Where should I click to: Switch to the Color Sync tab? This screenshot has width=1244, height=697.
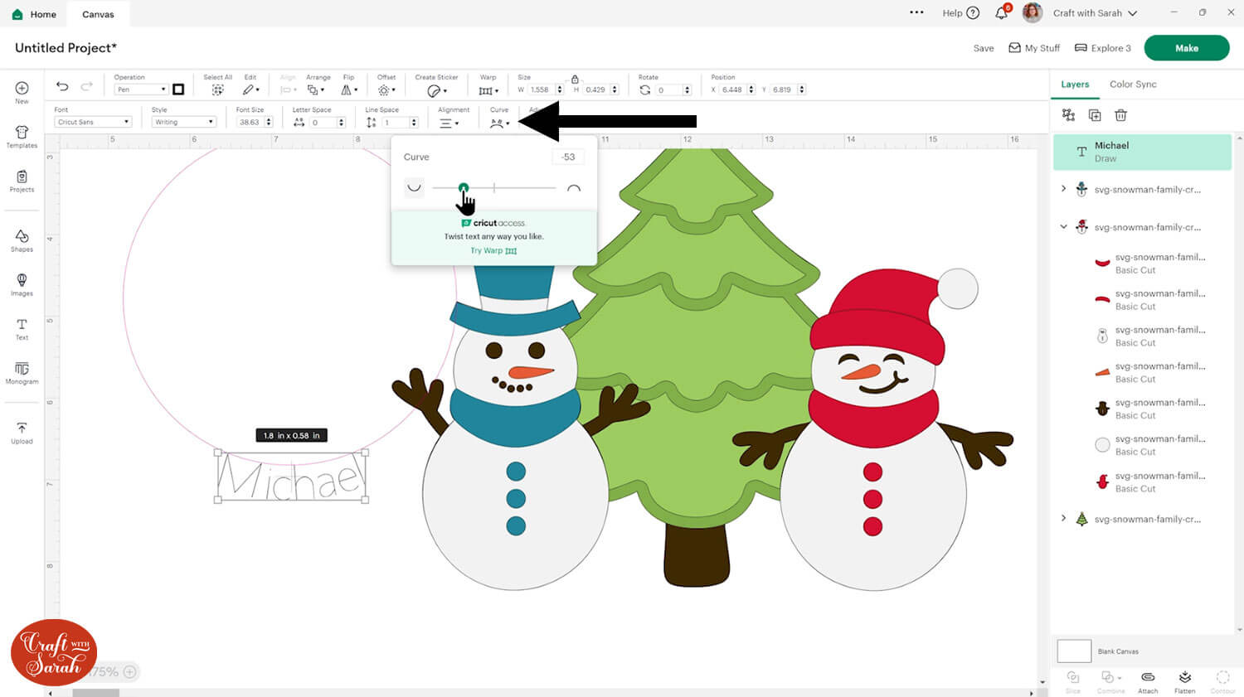click(1133, 85)
